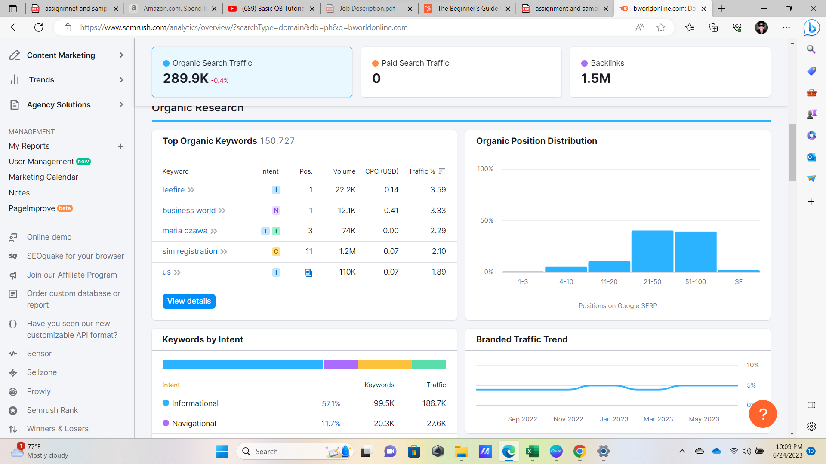The width and height of the screenshot is (826, 464).
Task: Expand the .Trends section chevron
Action: coord(121,80)
